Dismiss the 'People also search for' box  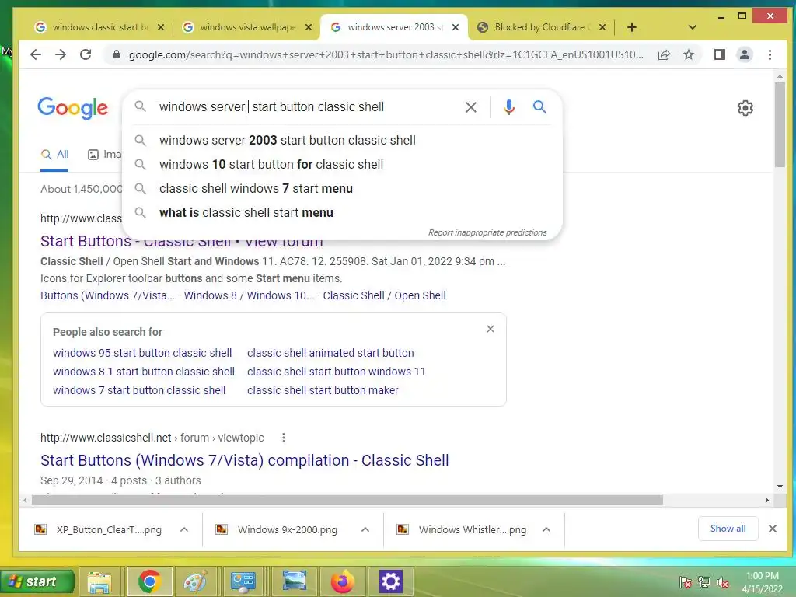[x=490, y=329]
